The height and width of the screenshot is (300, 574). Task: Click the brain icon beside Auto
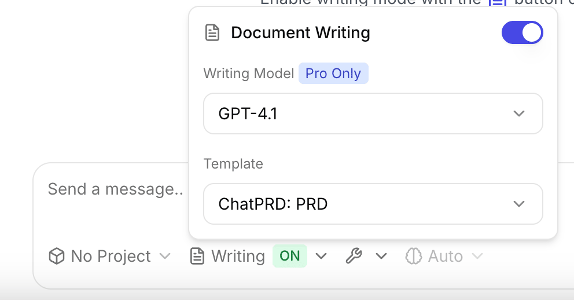pyautogui.click(x=414, y=256)
